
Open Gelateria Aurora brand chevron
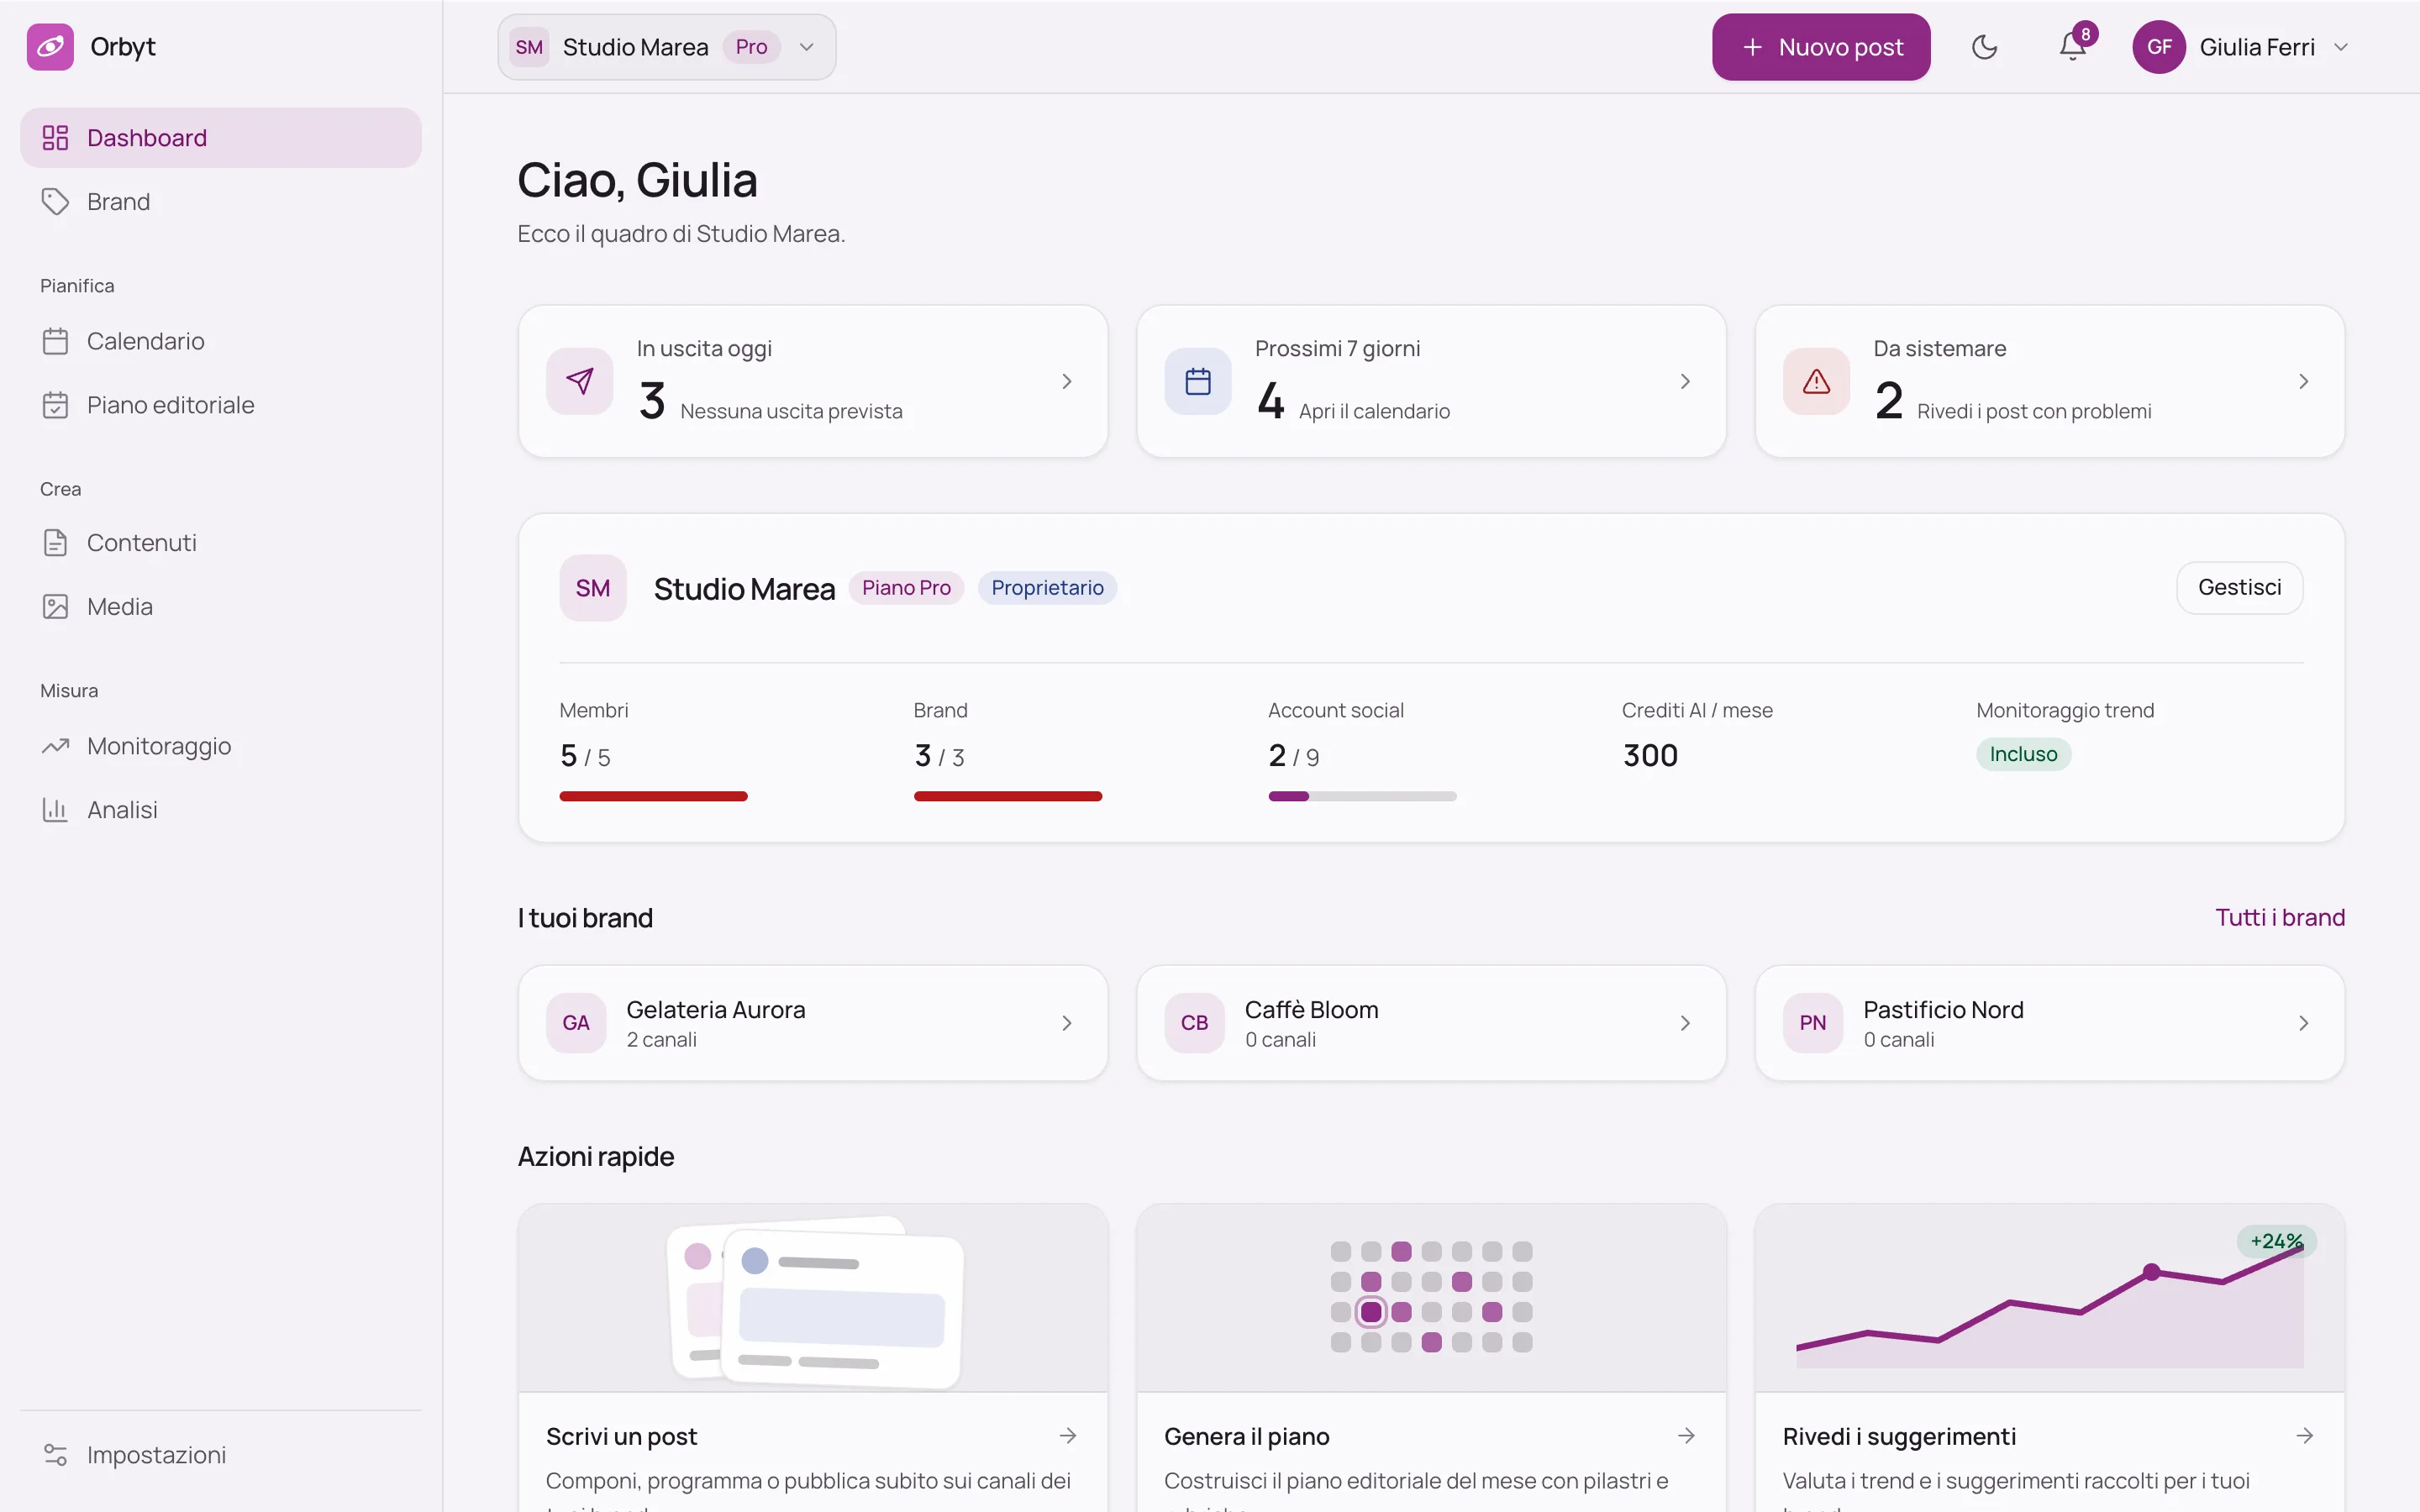tap(1067, 1023)
